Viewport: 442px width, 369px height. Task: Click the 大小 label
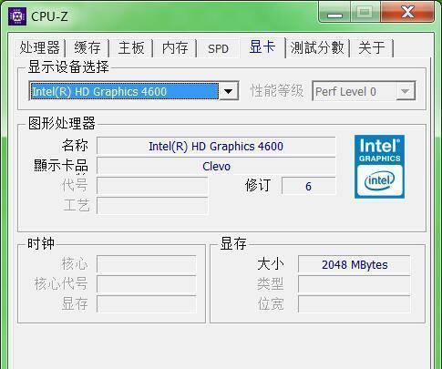tap(271, 264)
